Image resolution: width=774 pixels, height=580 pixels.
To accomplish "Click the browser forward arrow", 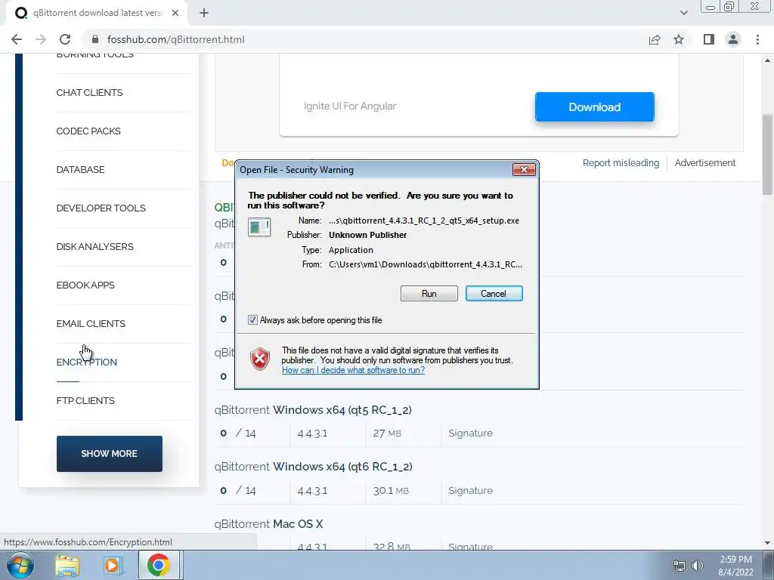I will point(41,39).
